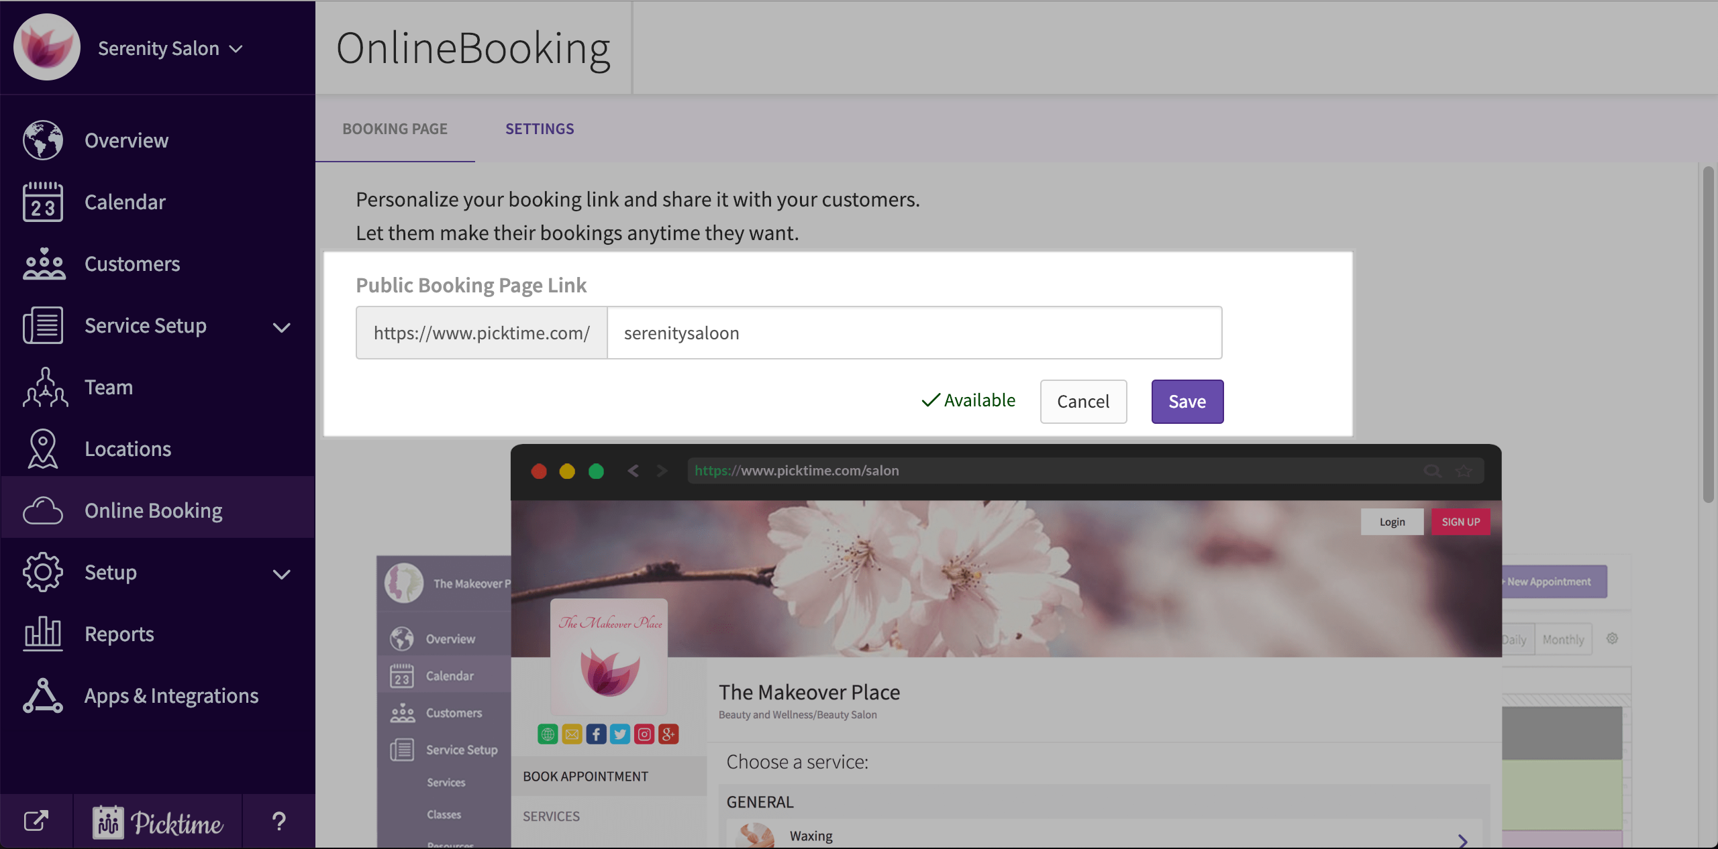Click the Picktime logo in footer
The height and width of the screenshot is (849, 1718).
click(x=158, y=822)
